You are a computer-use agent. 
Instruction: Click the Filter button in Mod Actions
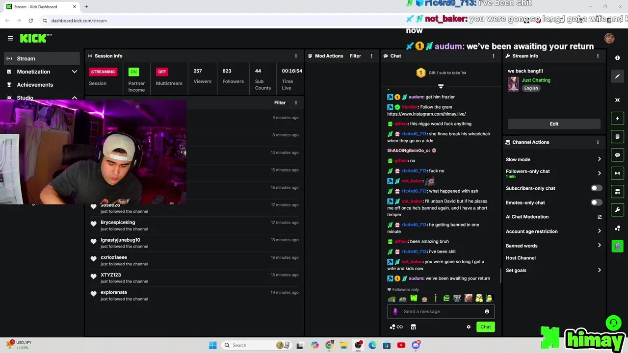[355, 56]
